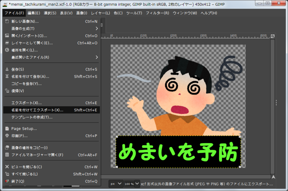Choose テンプレートの作成(T)... entry

coord(51,117)
